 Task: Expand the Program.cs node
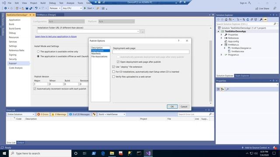click(x=221, y=55)
